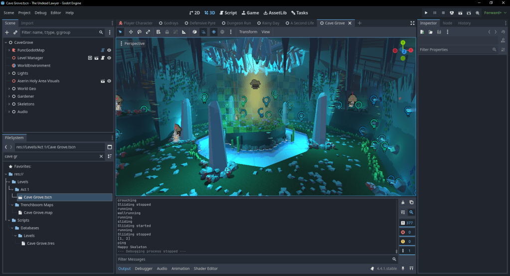Toggle visibility of FuncGodotMap node
The width and height of the screenshot is (510, 276).
109,50
